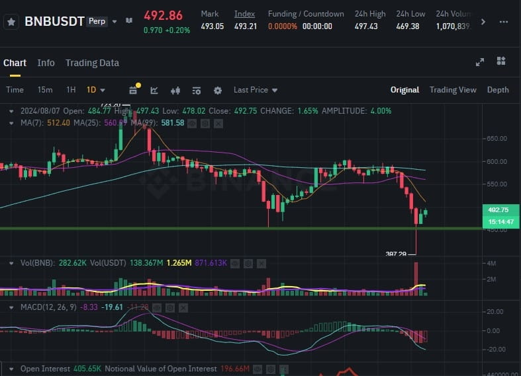This screenshot has width=521, height=376.
Task: Open the technical indicators line-chart icon
Action: [154, 90]
